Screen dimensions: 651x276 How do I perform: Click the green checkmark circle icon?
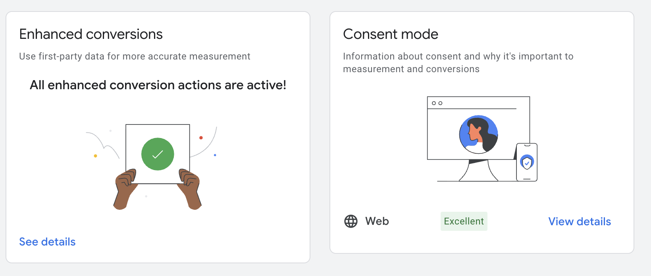(x=158, y=154)
